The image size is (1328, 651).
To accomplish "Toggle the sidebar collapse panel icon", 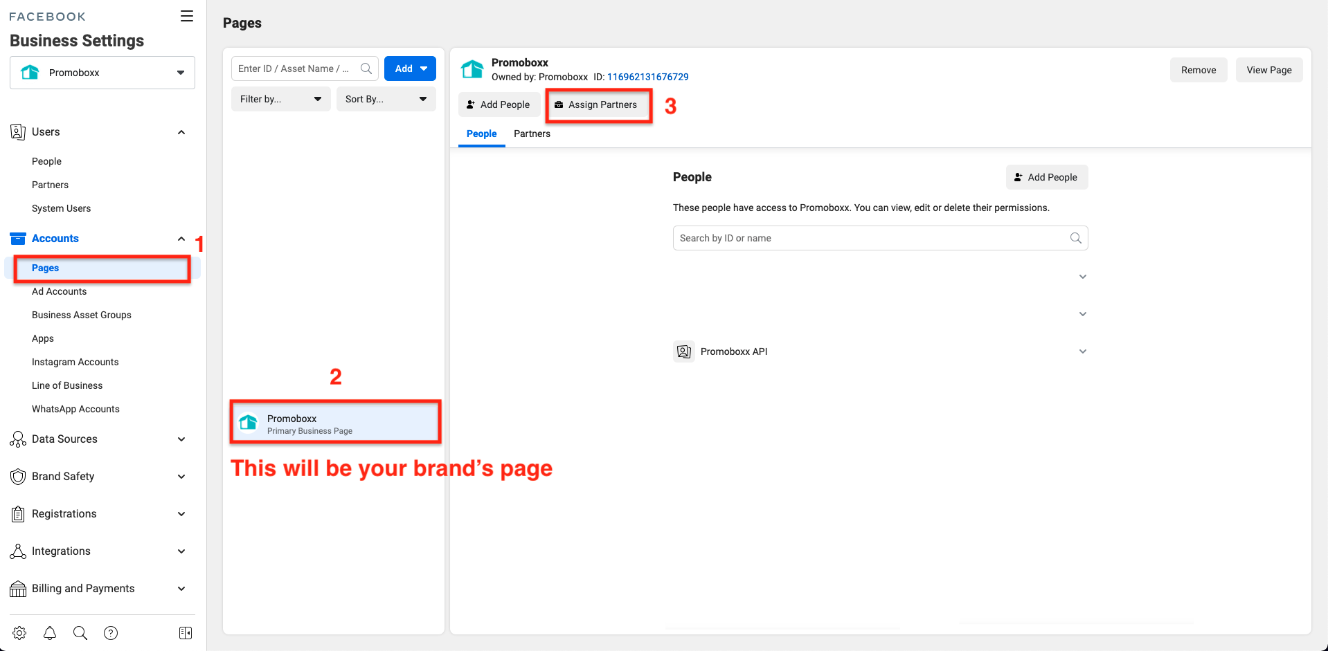I will 186,633.
